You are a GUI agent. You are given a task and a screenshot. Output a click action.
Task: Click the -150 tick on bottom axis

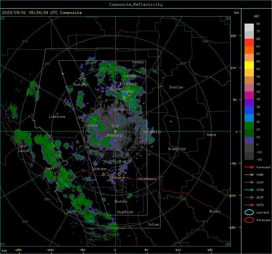18,250
